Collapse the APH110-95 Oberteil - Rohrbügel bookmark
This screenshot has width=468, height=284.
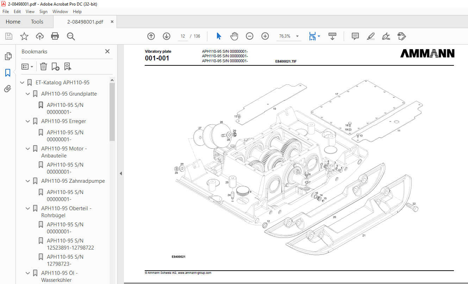[x=28, y=208]
